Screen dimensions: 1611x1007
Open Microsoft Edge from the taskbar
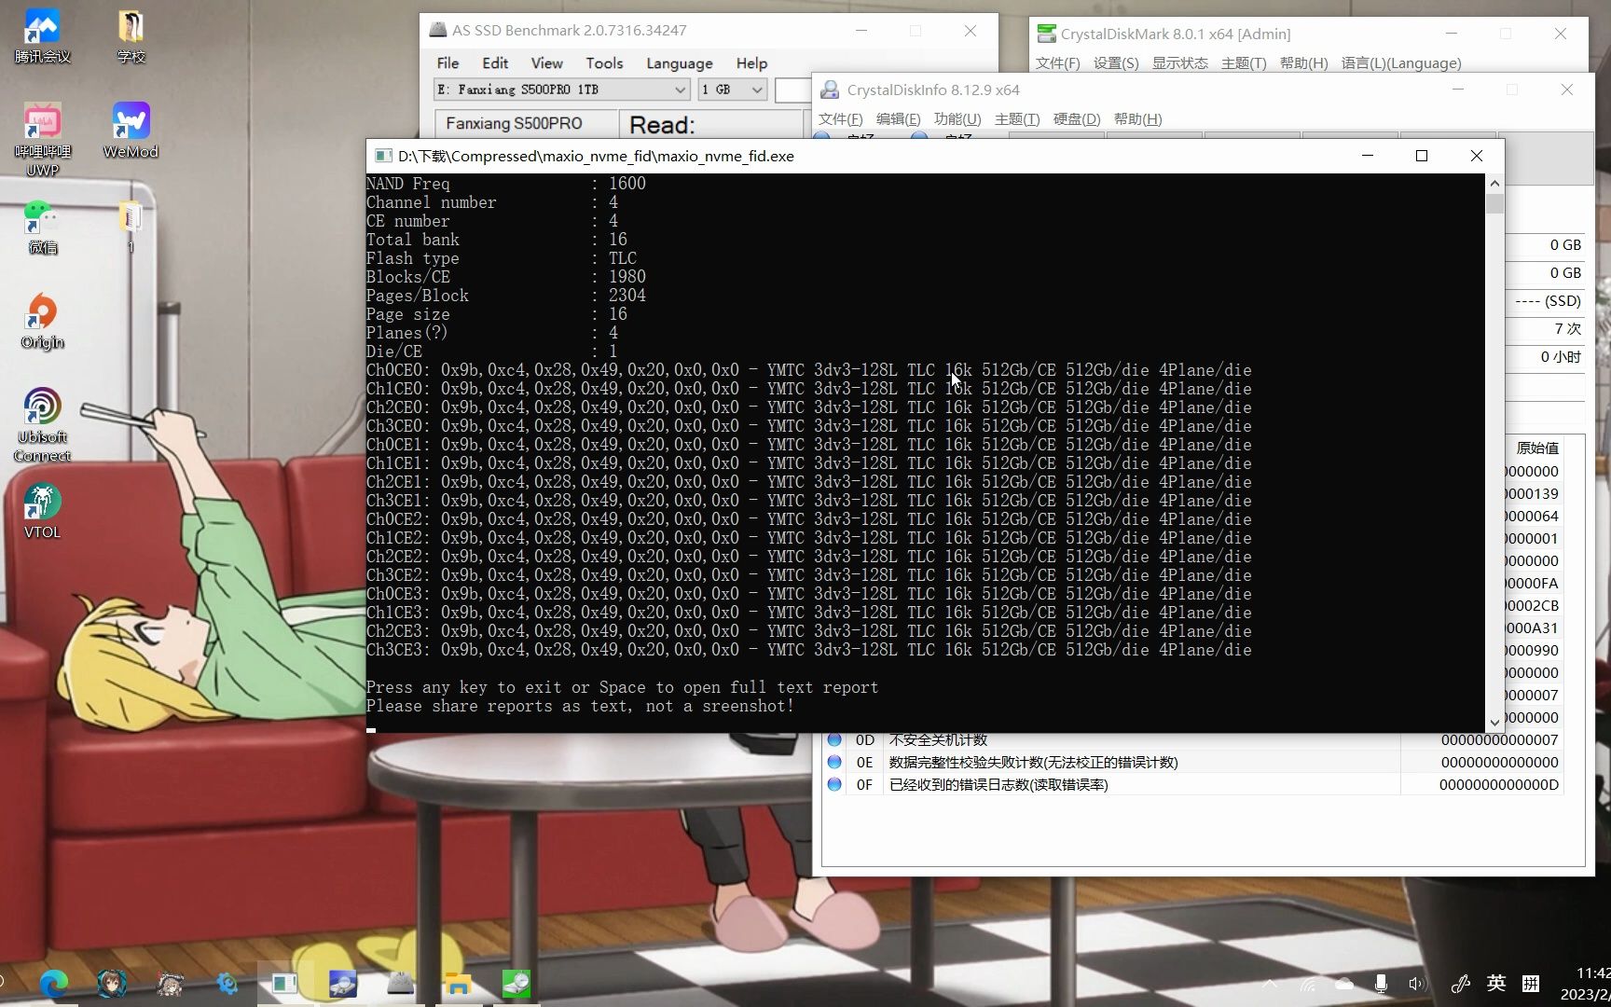[x=53, y=984]
